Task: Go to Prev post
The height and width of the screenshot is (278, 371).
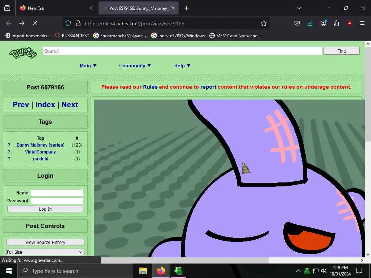Action: pos(21,105)
